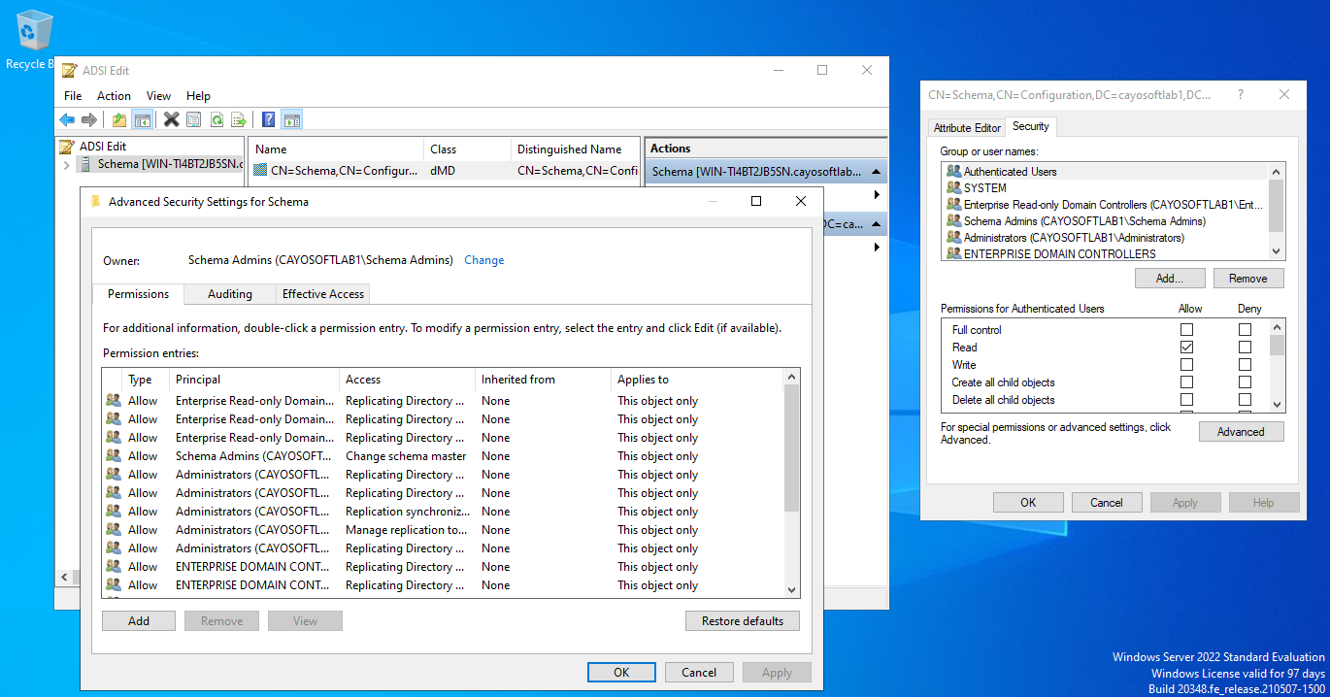Switch to the Effective Access tab

coord(322,294)
